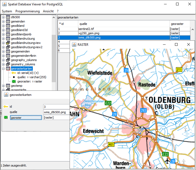Click the Java icon in main title bar
The width and height of the screenshot is (196, 170).
5,4
